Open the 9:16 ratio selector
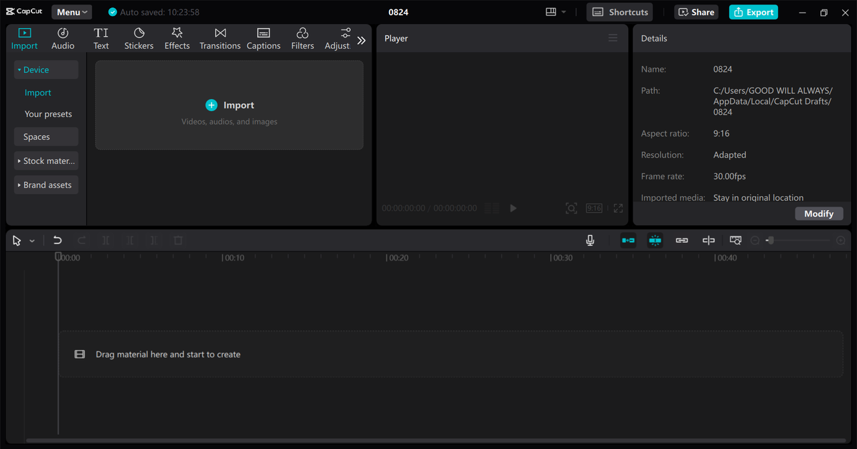Viewport: 857px width, 449px height. point(594,208)
